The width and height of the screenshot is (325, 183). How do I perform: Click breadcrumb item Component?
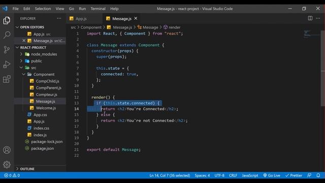click(91, 27)
